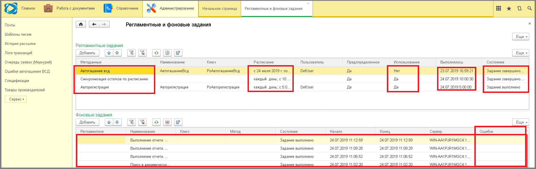Viewport: 536px width, 169px height.
Task: Refresh the Регламентные задания list
Action: coord(156,53)
